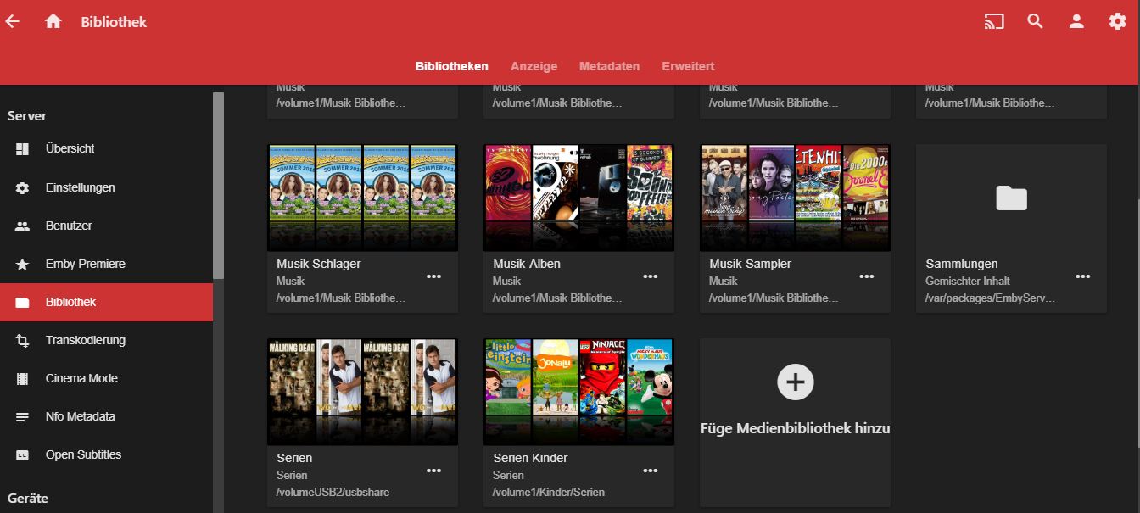Click the Musik-Sampler cover collage

[x=795, y=198]
